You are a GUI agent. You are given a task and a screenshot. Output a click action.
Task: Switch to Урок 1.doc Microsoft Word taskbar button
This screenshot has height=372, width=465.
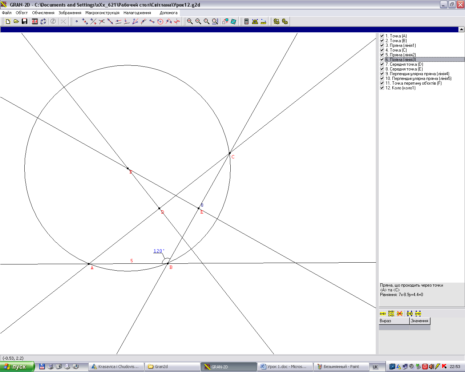click(285, 367)
